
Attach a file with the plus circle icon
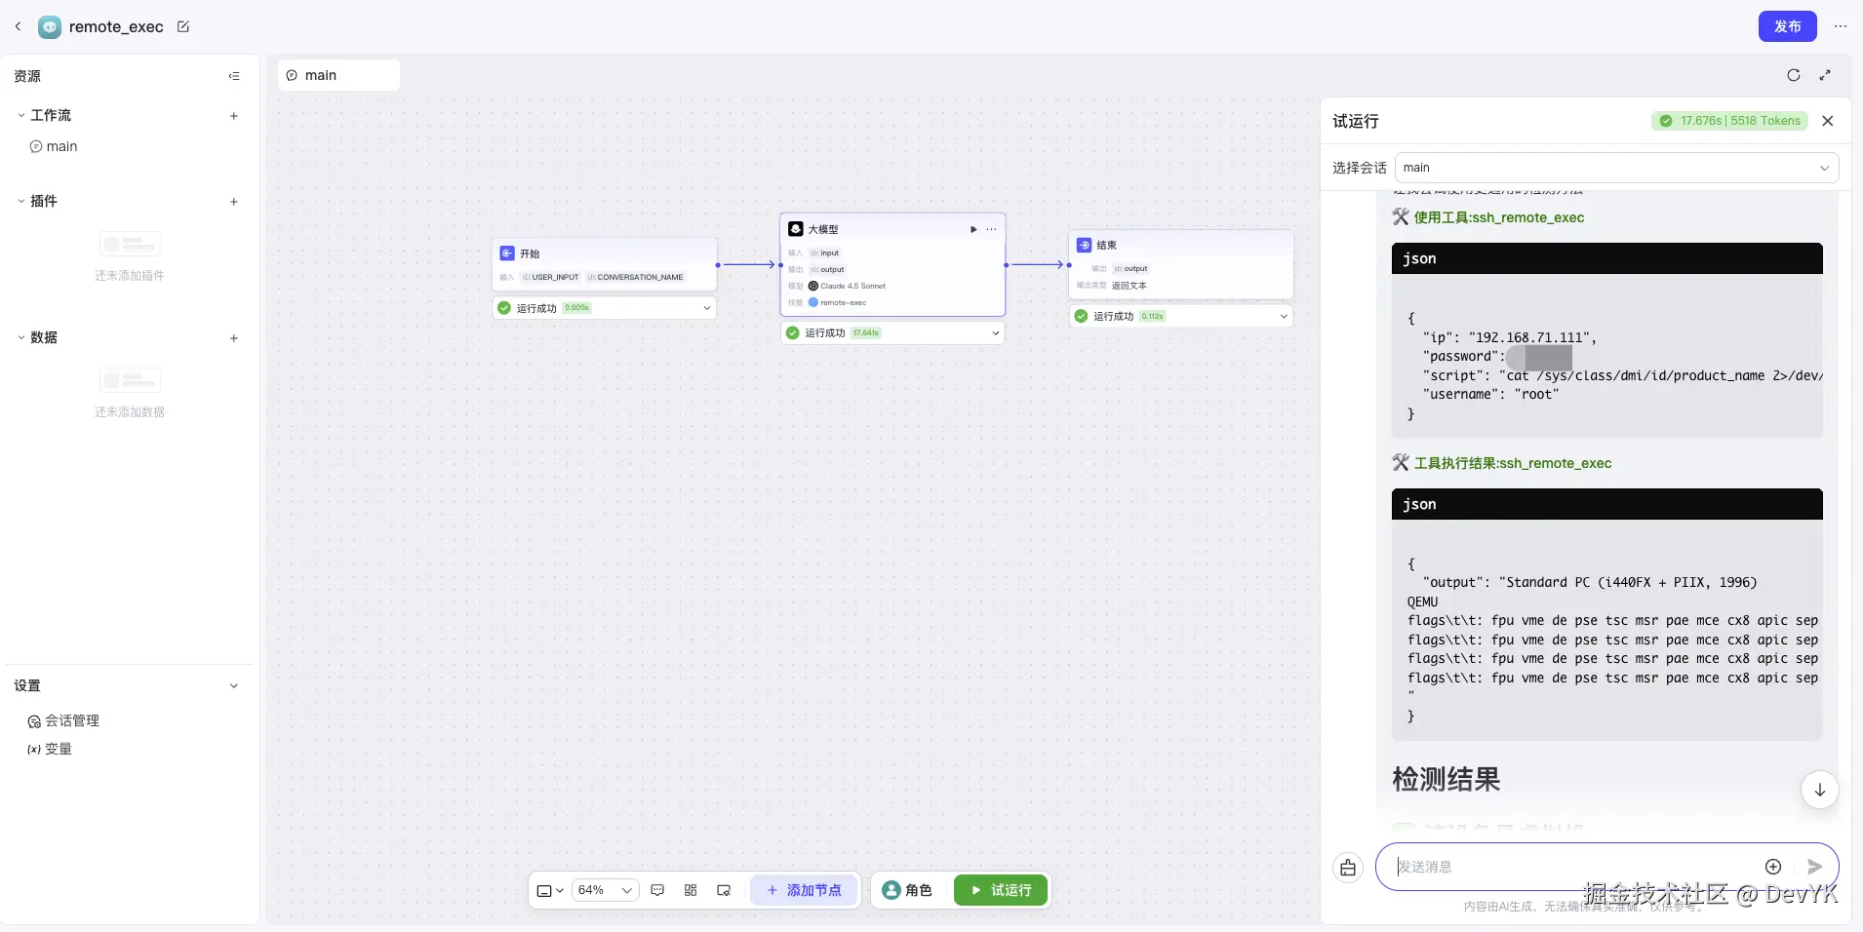1773,867
